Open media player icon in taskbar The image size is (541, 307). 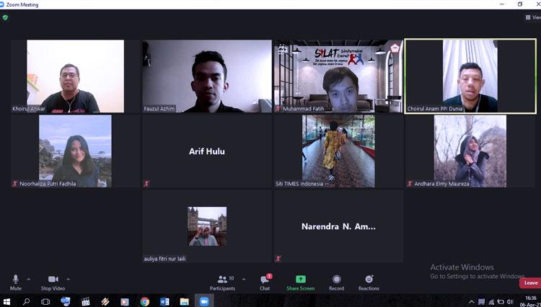point(125,302)
